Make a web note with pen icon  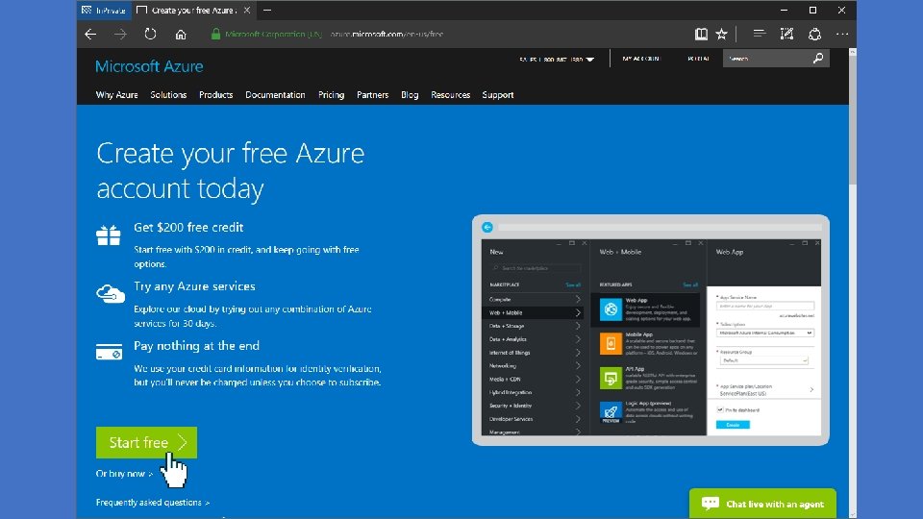pyautogui.click(x=787, y=35)
